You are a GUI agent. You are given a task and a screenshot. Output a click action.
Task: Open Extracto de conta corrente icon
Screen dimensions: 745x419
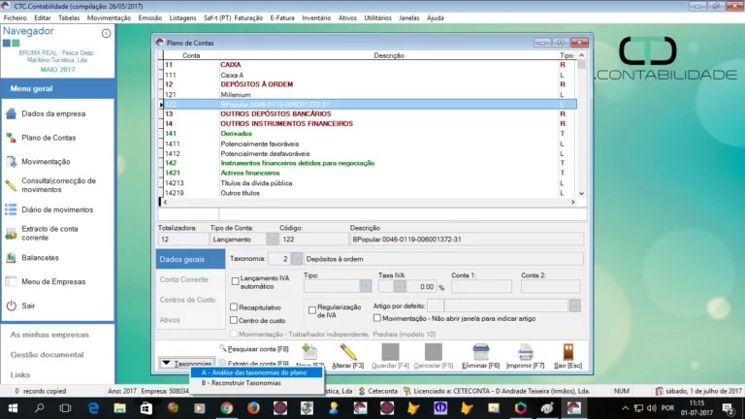[11, 233]
